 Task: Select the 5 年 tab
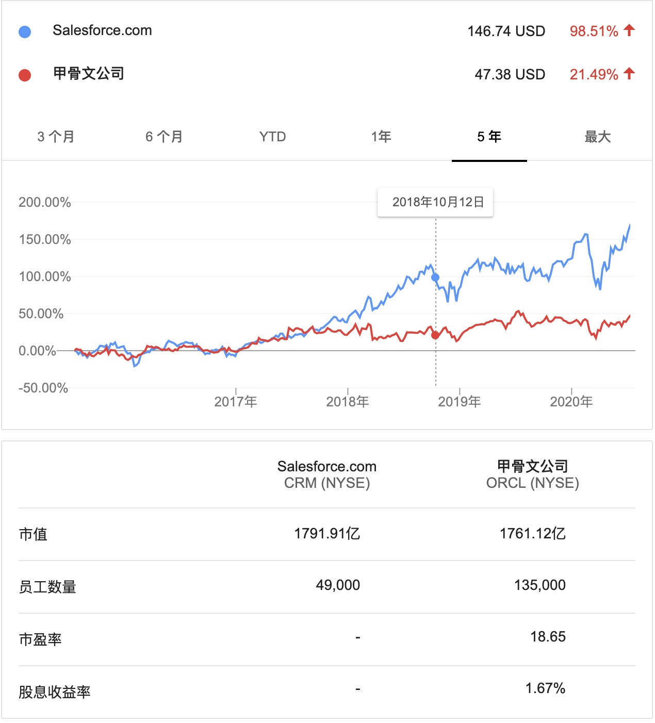click(489, 137)
